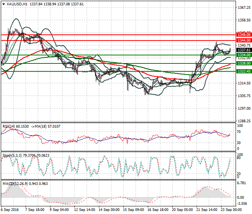Click the RSI scale level 70
Viewport: 252px width, 214px height.
tap(239, 132)
